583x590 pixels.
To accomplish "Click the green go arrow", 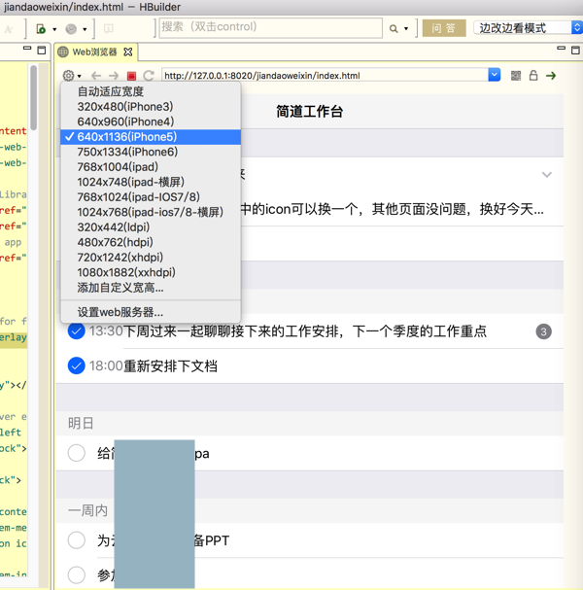I will (x=551, y=76).
